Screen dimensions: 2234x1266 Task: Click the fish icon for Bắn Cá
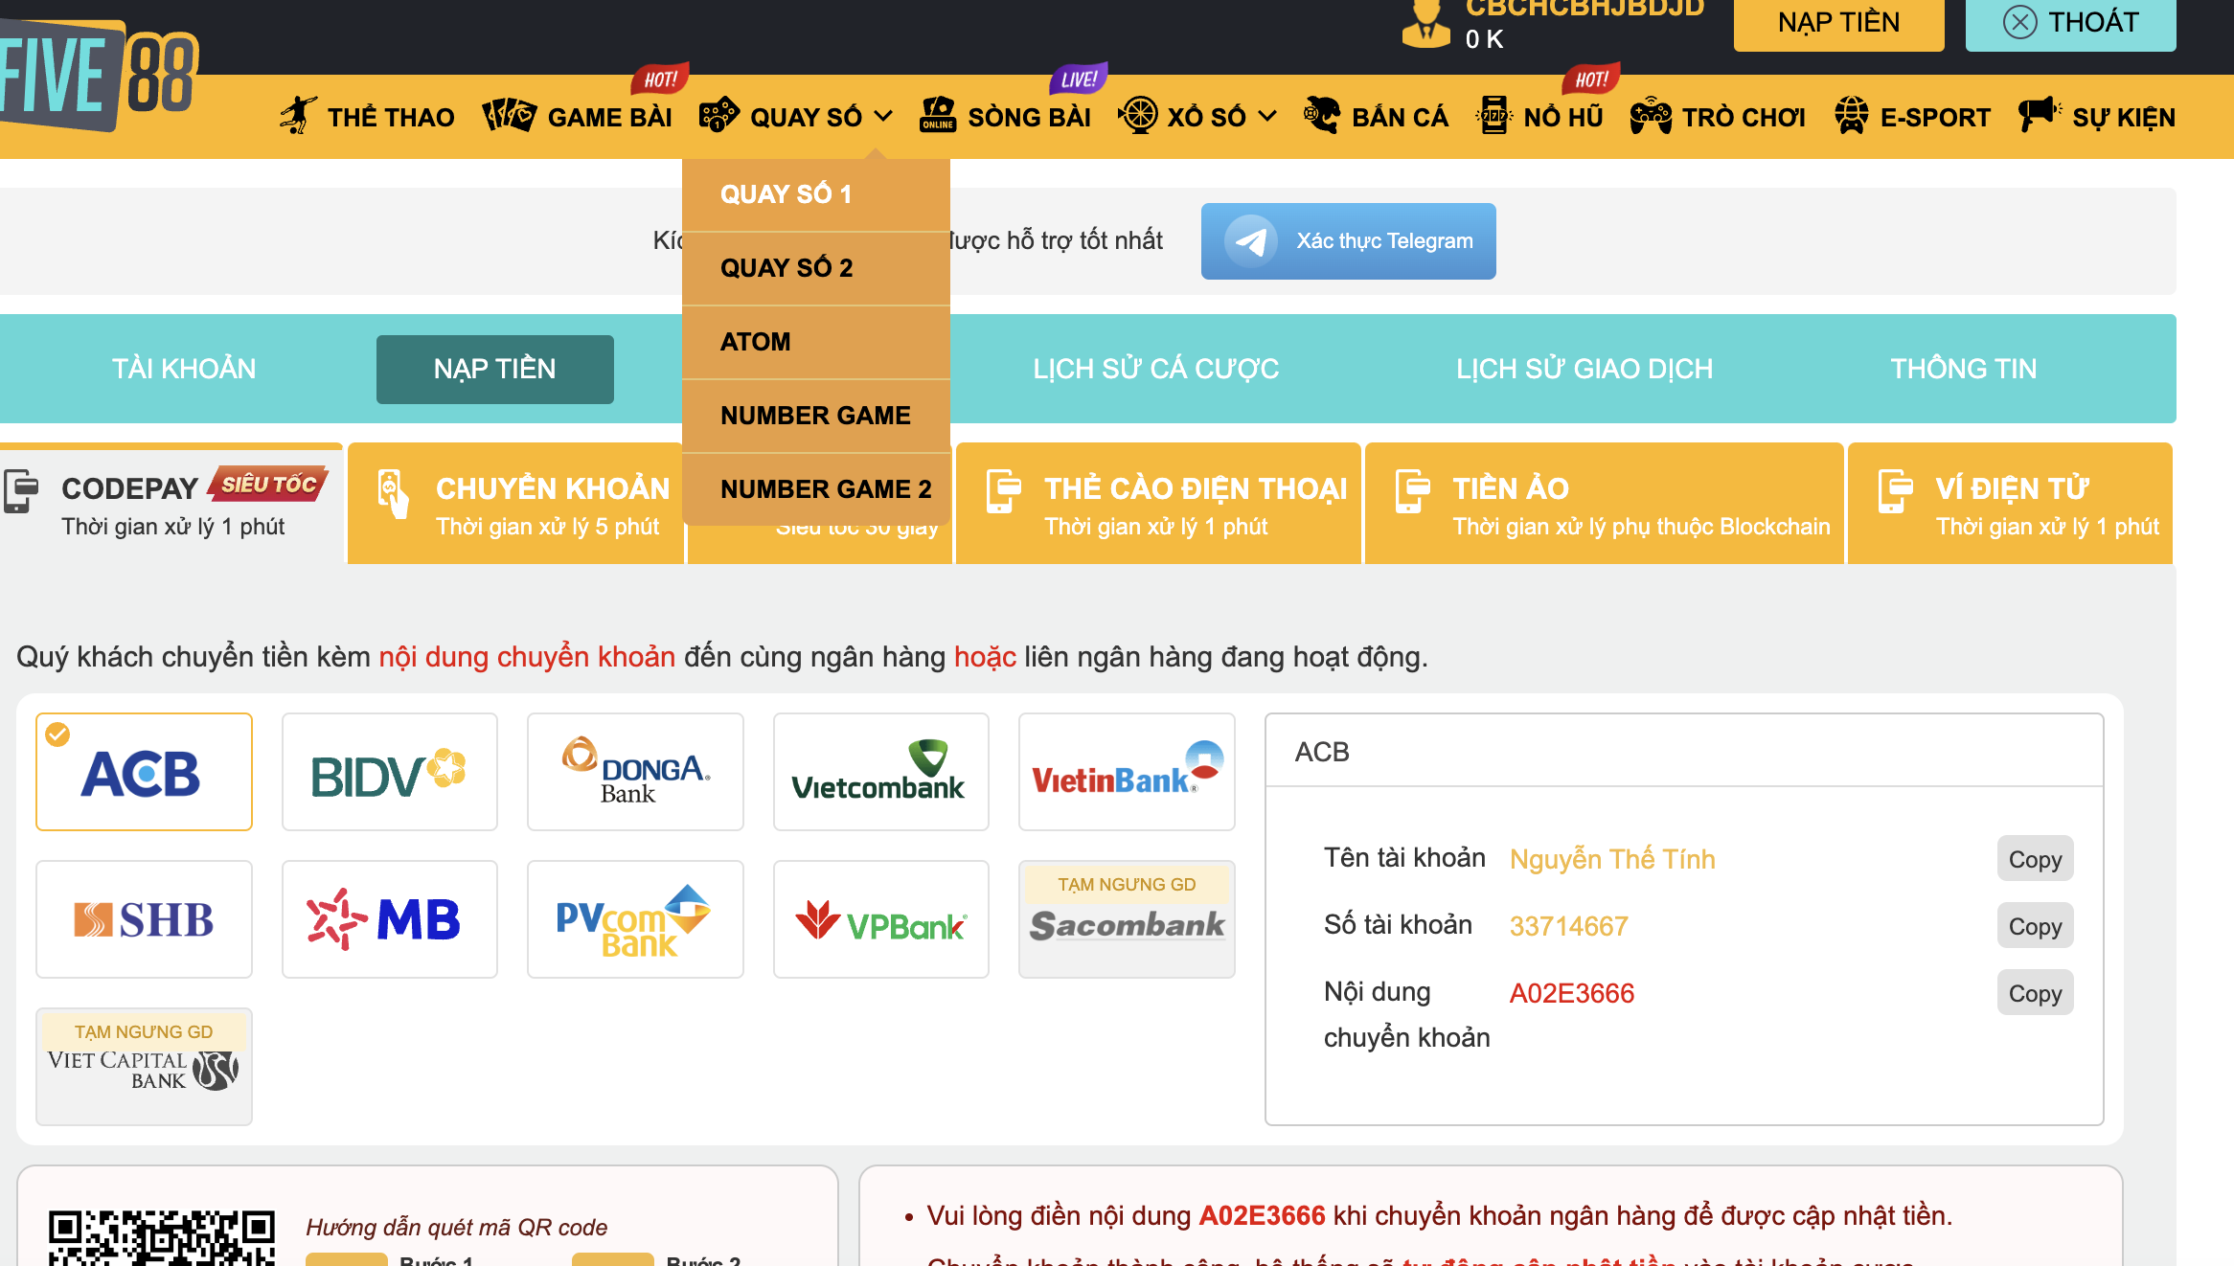[1322, 116]
